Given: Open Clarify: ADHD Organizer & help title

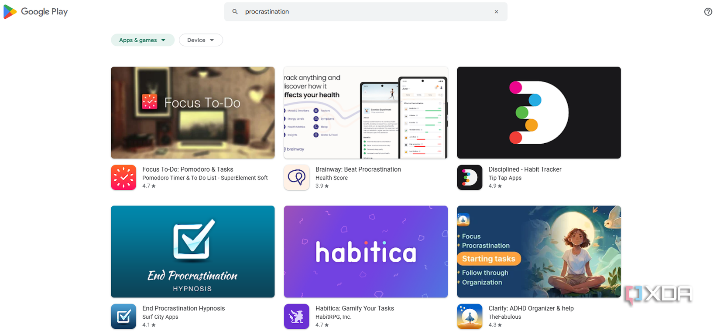Looking at the screenshot, I should click(x=531, y=308).
